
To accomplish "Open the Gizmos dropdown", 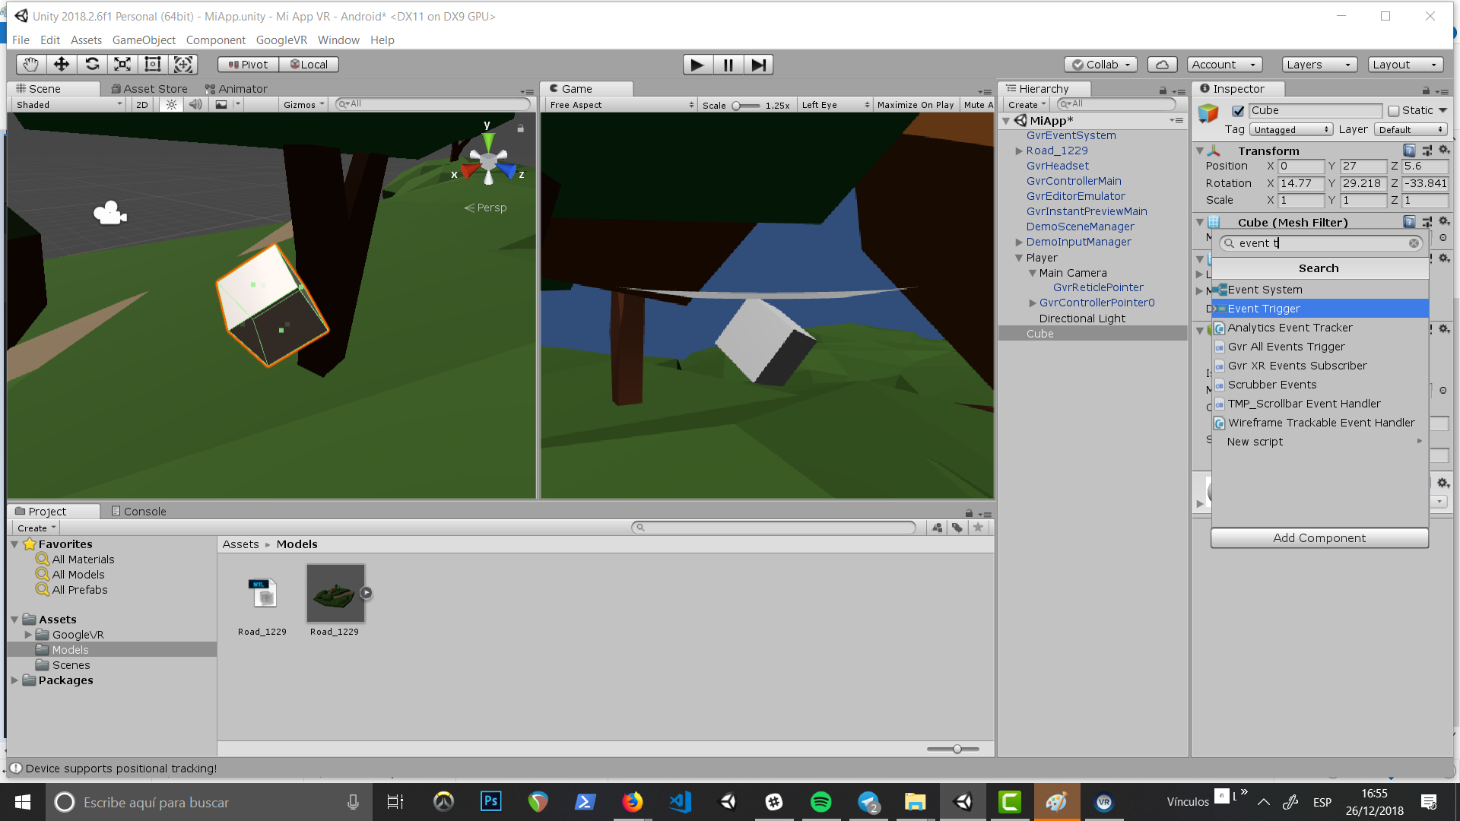I will (x=304, y=105).
